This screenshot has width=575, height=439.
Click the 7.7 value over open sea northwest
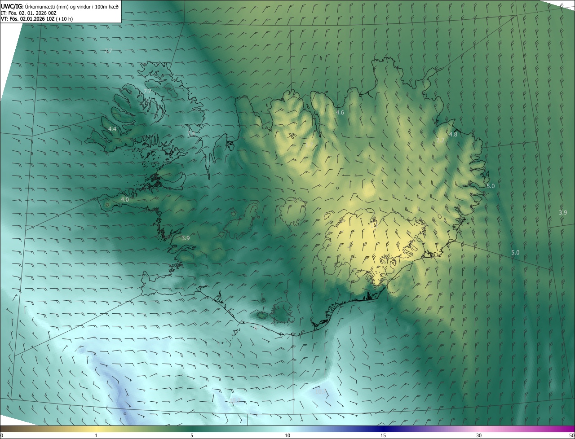[x=108, y=51]
